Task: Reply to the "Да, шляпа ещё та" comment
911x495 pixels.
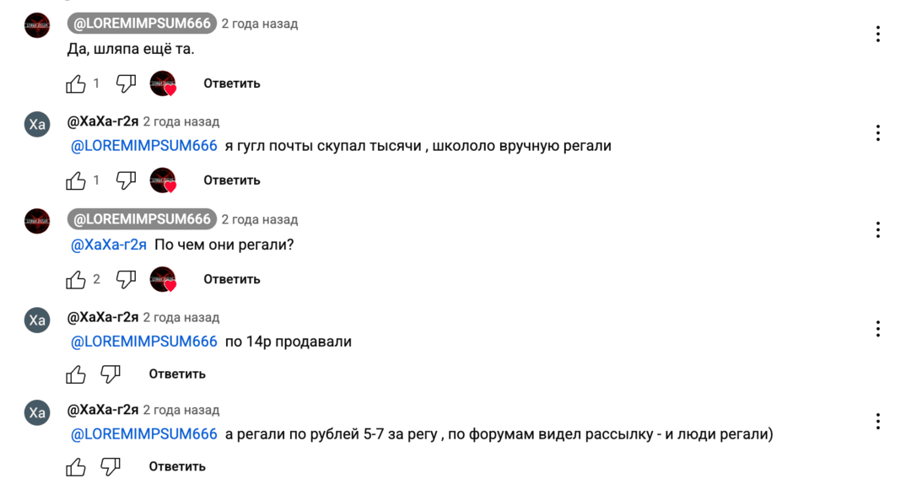Action: point(230,83)
